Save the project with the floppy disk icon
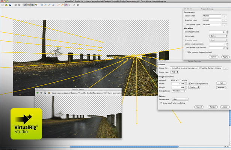This screenshot has height=150, width=231. point(10,5)
